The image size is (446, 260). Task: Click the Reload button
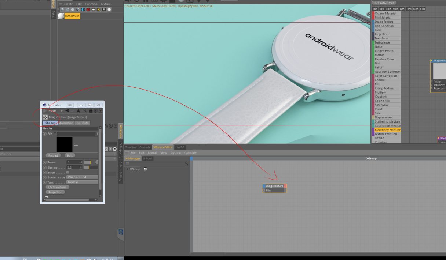[x=53, y=155]
